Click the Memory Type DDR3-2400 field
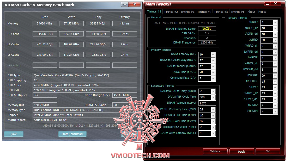The image size is (291, 162). [85, 110]
